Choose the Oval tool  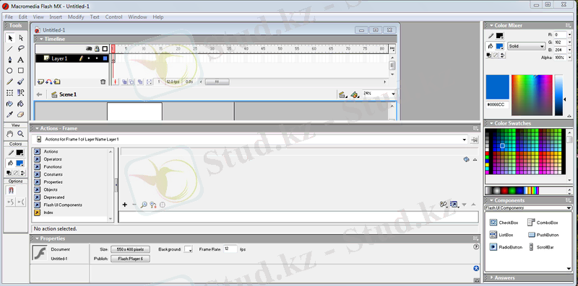(10, 71)
